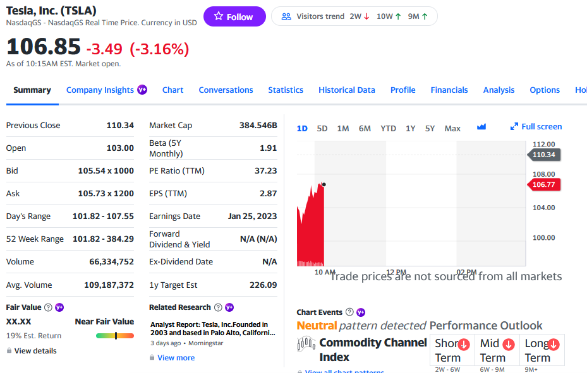Screen dimensions: 587x373
Task: Open the Visitors trend widget icon
Action: [286, 16]
